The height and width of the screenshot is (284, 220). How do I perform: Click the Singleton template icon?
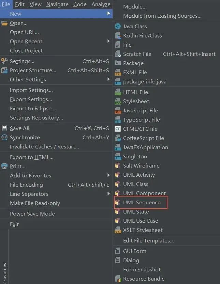(118, 157)
